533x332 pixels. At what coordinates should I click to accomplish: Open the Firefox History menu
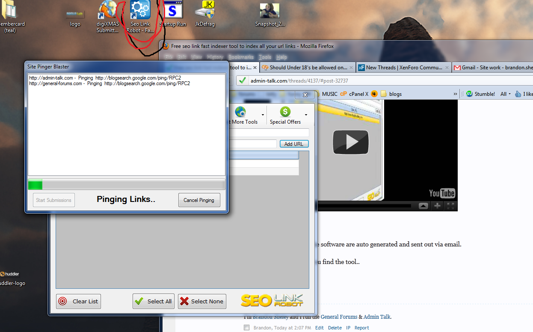click(x=215, y=57)
